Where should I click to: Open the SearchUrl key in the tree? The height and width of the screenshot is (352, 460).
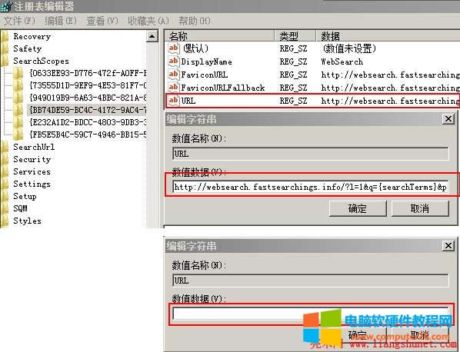tap(34, 147)
